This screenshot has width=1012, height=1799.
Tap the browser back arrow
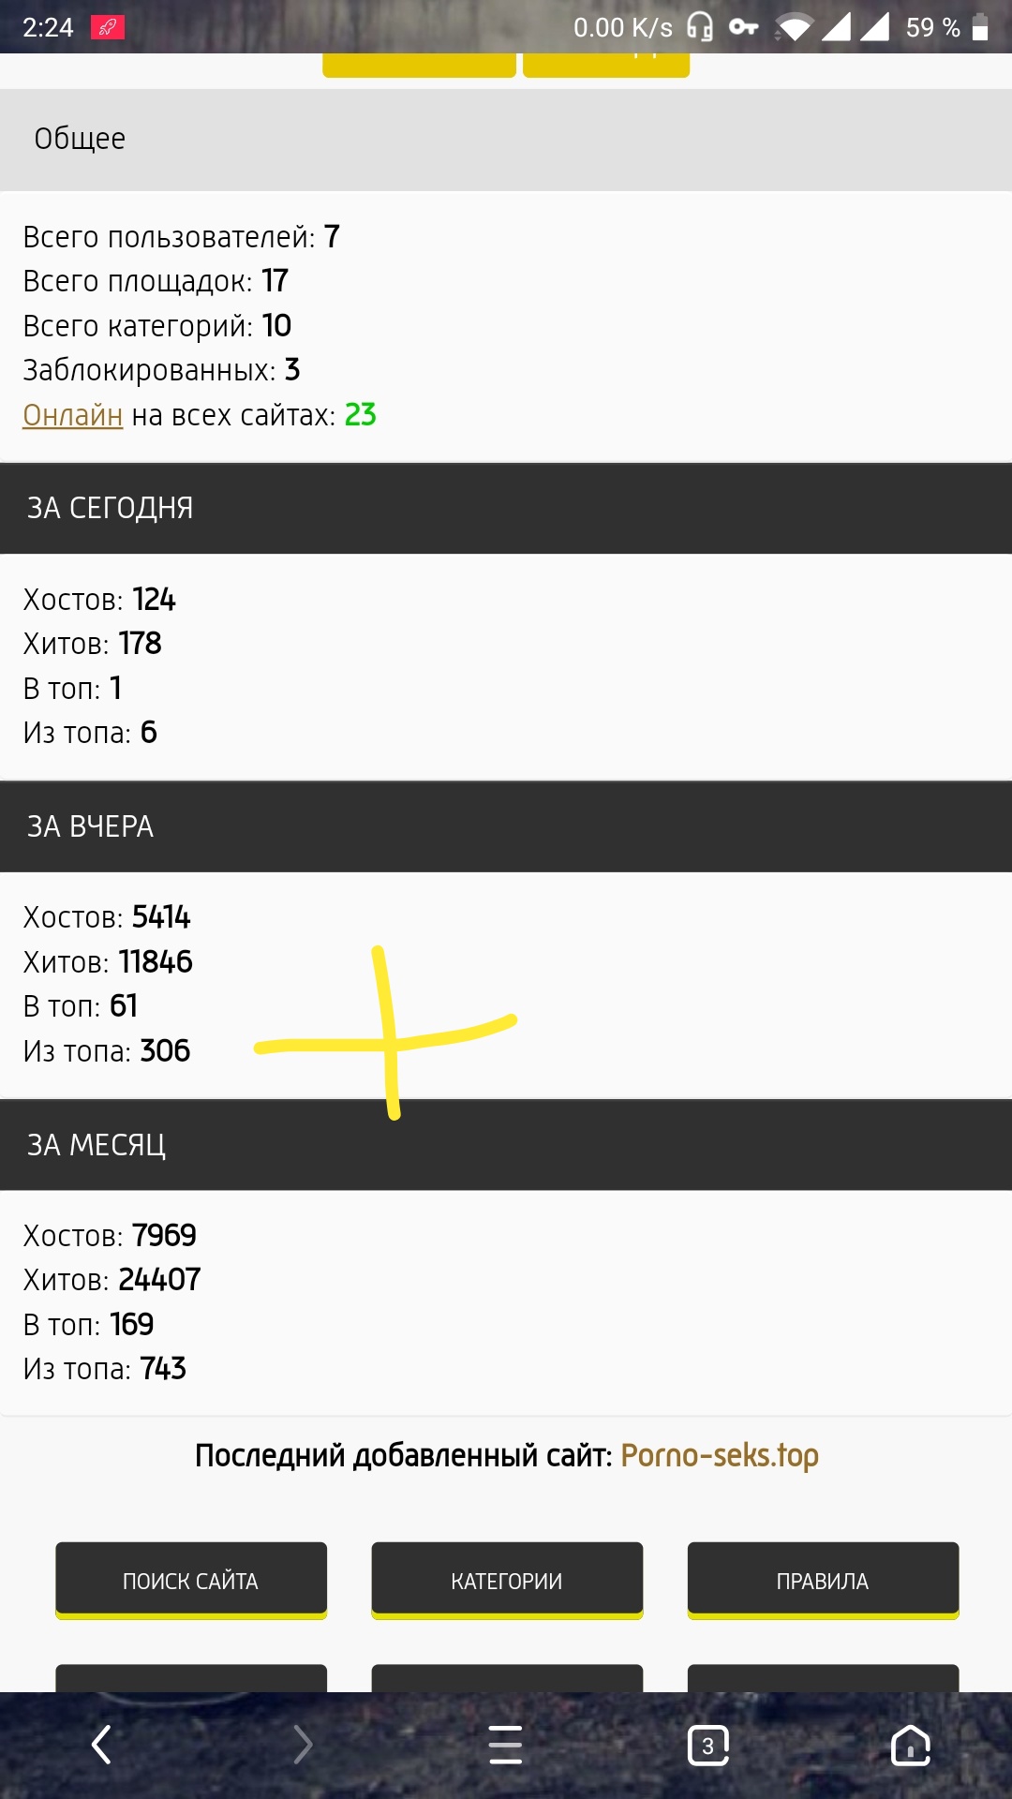click(101, 1745)
